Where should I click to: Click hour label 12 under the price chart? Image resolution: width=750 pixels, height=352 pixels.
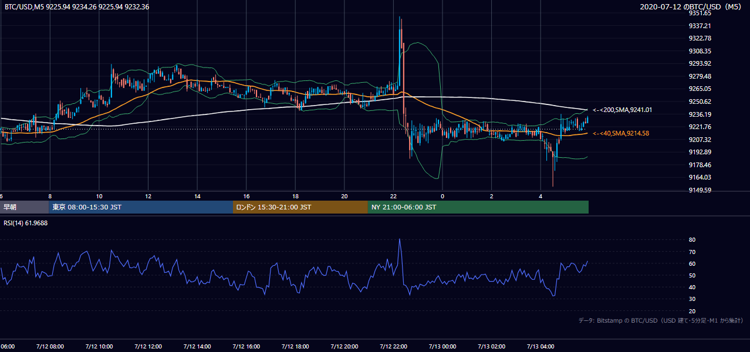[148, 196]
